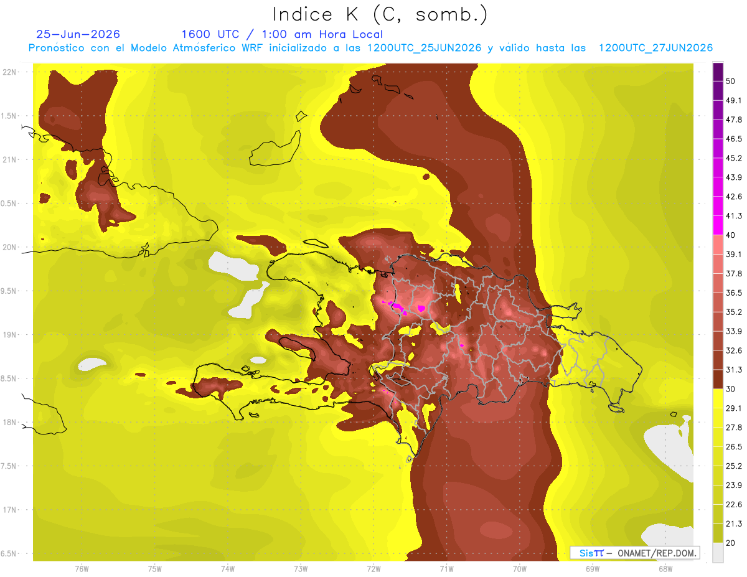The image size is (747, 577).
Task: Click the legend value '25.2'
Action: coord(733,466)
